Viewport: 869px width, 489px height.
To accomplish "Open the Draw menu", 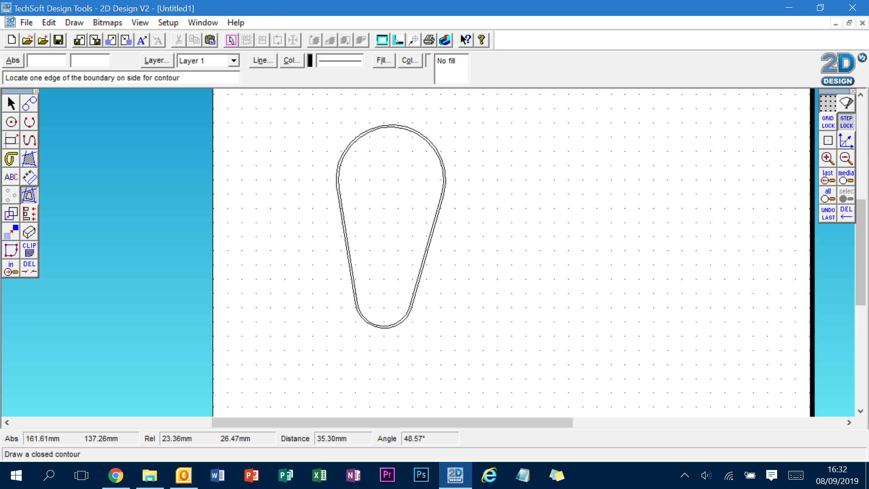I will click(x=74, y=22).
